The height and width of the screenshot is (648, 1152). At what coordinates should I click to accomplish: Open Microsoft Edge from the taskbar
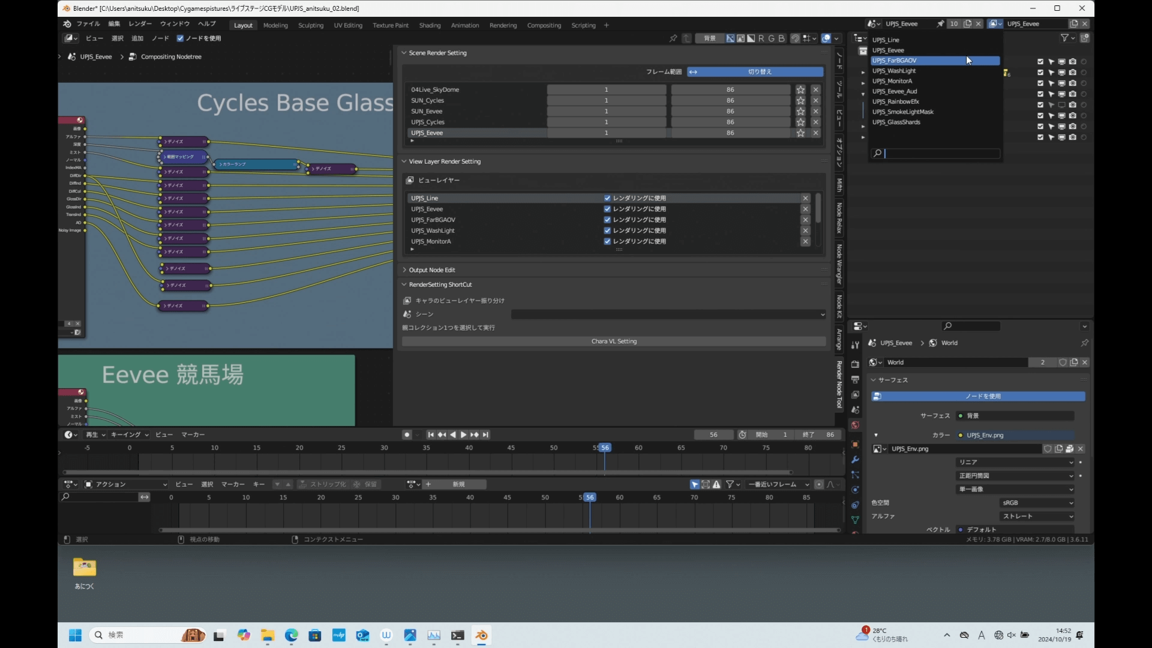point(291,635)
